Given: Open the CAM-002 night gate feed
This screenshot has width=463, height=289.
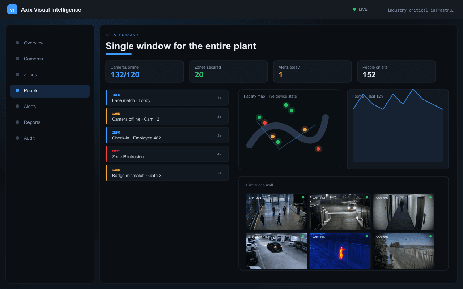Looking at the screenshot, I should pos(340,212).
